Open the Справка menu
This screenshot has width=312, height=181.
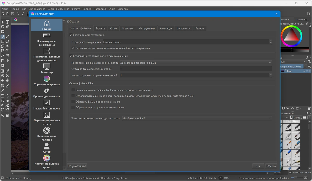click(x=122, y=9)
